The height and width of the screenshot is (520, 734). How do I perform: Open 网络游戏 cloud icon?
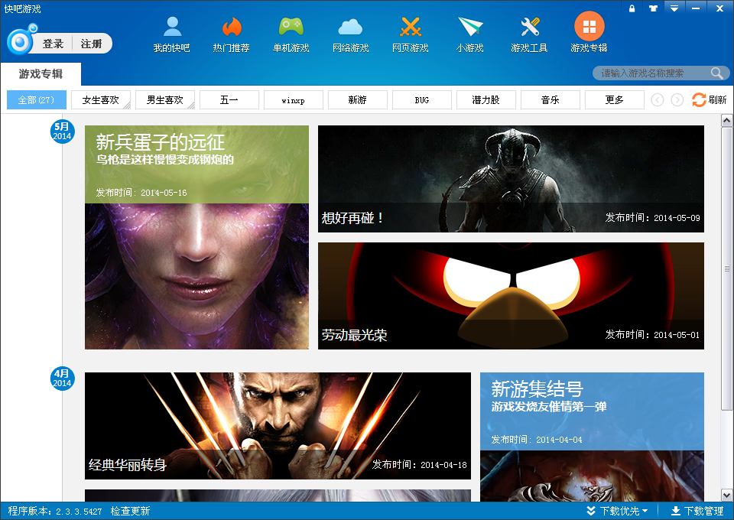350,27
